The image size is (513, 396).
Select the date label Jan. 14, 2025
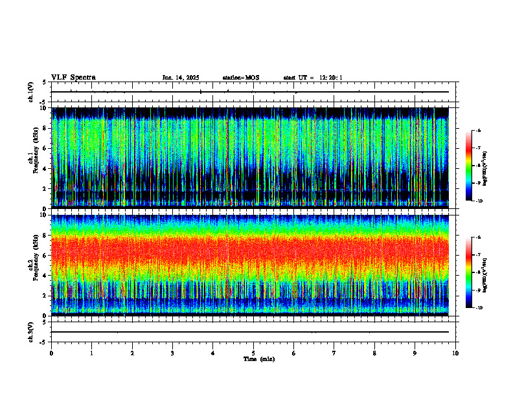pos(181,78)
